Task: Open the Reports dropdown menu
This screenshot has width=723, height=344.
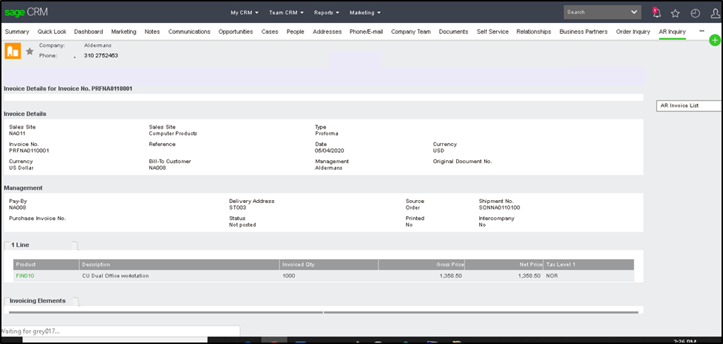Action: pyautogui.click(x=326, y=13)
